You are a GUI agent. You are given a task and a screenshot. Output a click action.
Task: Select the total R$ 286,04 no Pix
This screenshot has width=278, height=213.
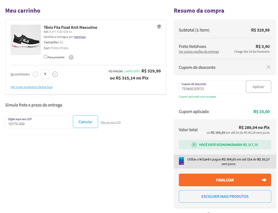tap(254, 127)
